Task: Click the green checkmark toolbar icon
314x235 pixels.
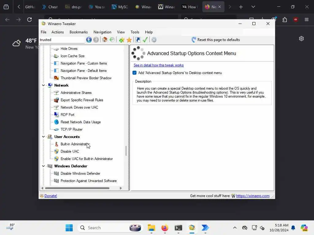Action: click(x=145, y=40)
